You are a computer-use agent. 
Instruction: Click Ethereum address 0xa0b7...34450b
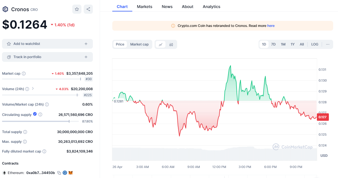41,173
